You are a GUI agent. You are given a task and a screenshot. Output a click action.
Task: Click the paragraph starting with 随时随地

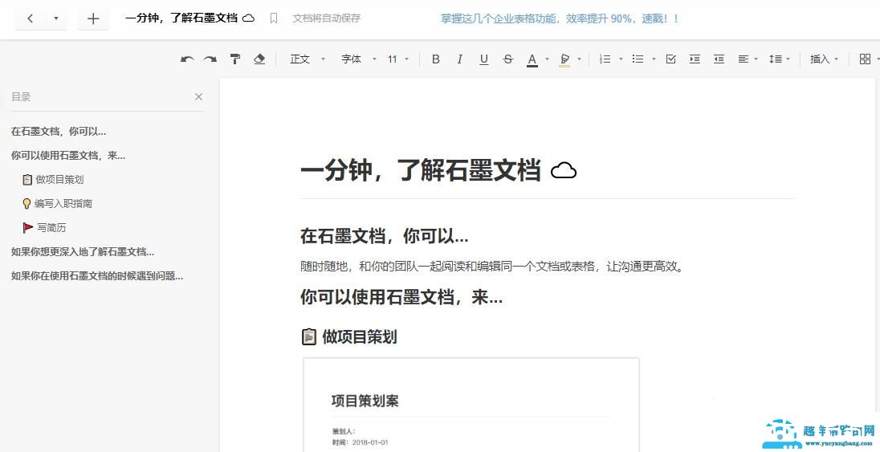tap(493, 267)
